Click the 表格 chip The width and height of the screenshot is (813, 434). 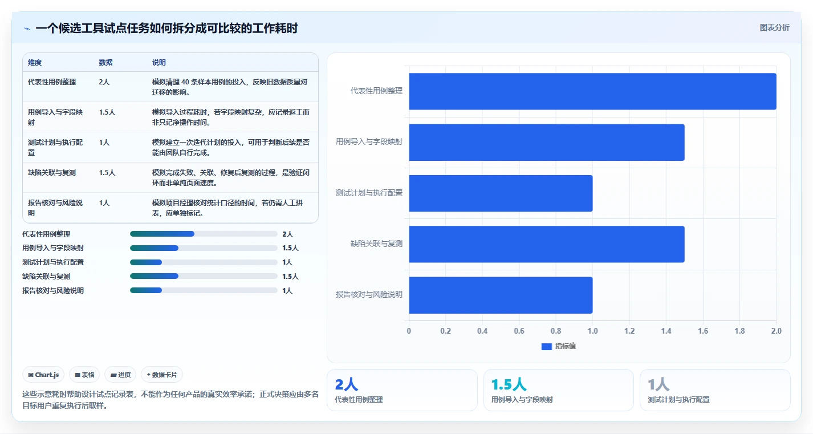[84, 375]
